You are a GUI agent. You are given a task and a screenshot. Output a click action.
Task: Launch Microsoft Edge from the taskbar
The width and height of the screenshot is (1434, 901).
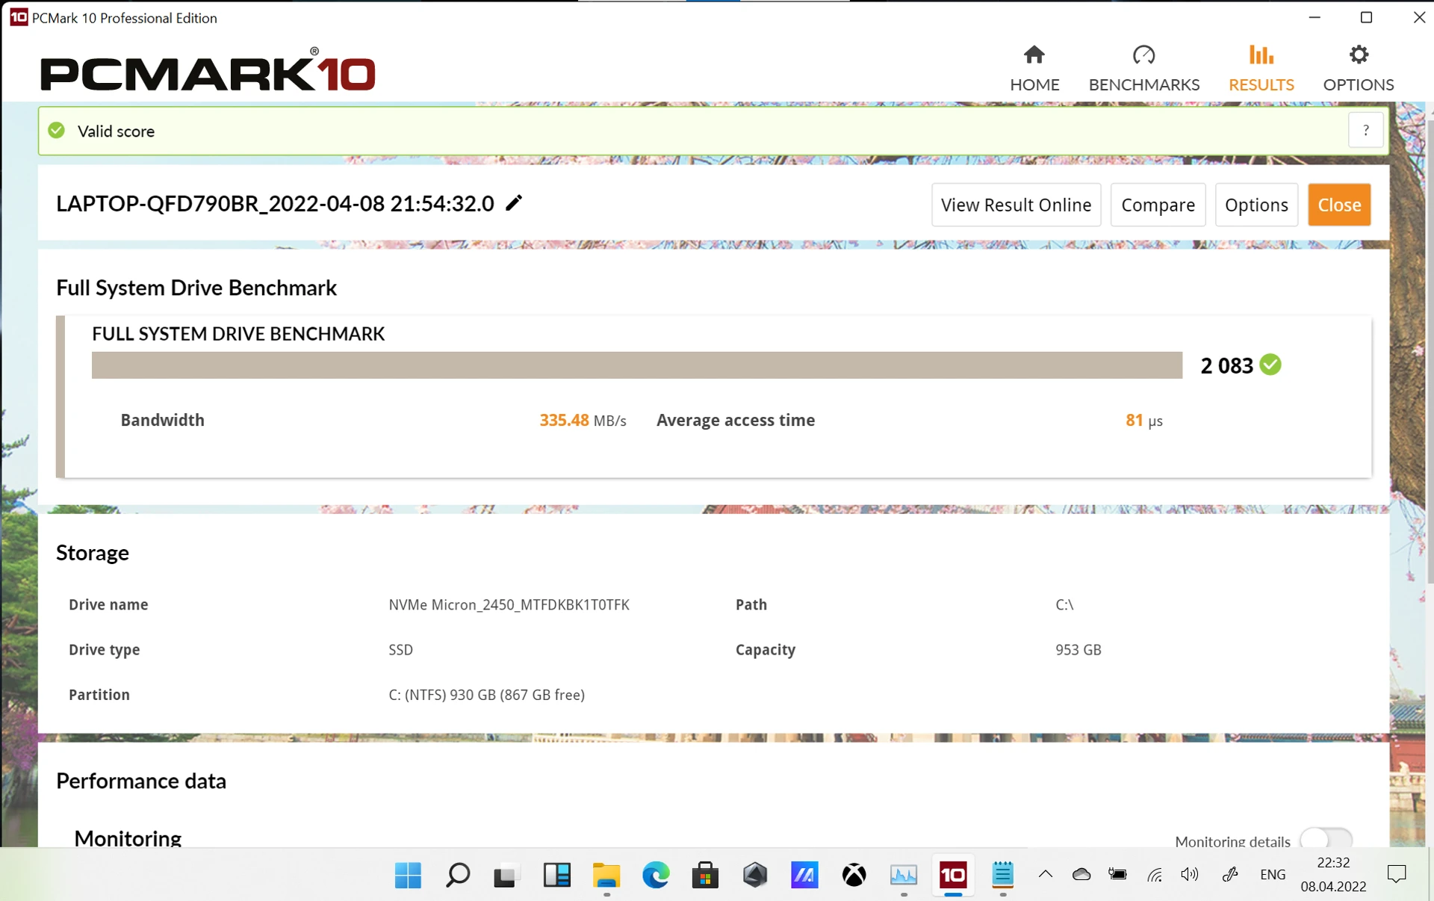[x=656, y=875]
